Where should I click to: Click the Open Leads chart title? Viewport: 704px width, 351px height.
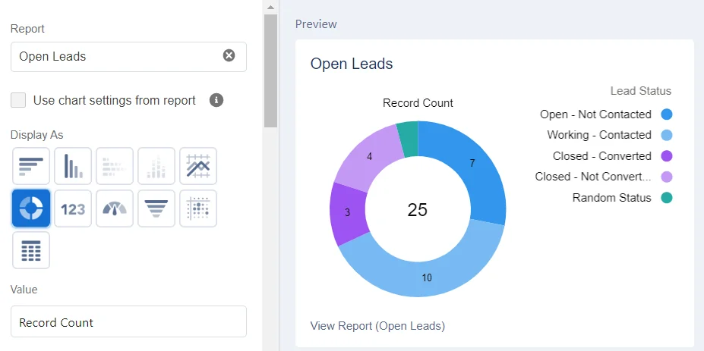tap(352, 64)
